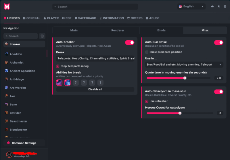Click the user avatar icon
Image resolution: width=230 pixels, height=160 pixels.
pos(9,155)
